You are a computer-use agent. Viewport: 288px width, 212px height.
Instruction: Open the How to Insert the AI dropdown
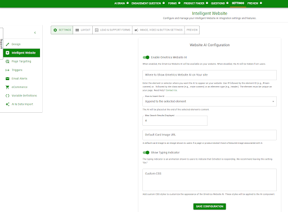[x=209, y=101]
